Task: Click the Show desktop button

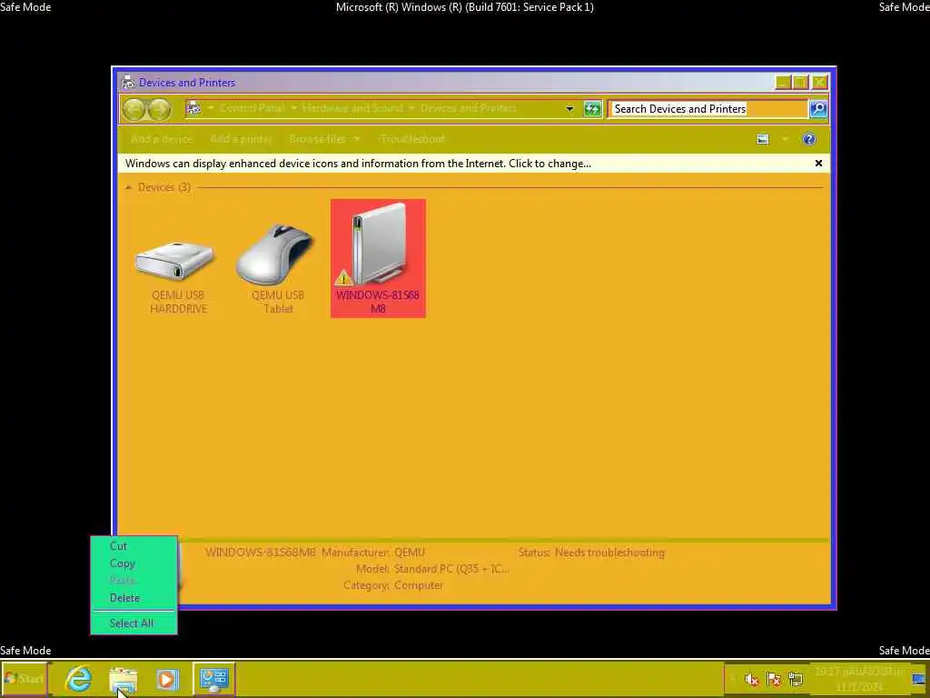Action: point(919,679)
